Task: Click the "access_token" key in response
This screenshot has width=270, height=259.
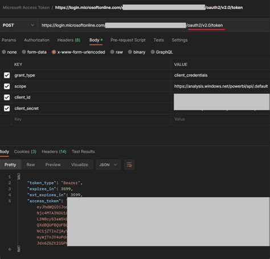Action: pyautogui.click(x=45, y=201)
